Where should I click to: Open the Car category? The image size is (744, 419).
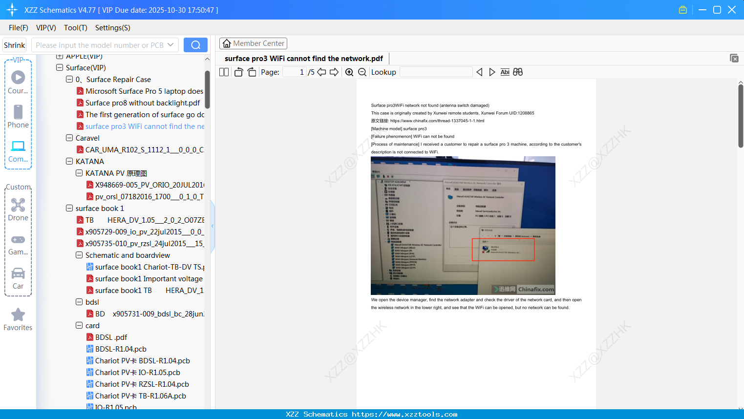(x=18, y=278)
